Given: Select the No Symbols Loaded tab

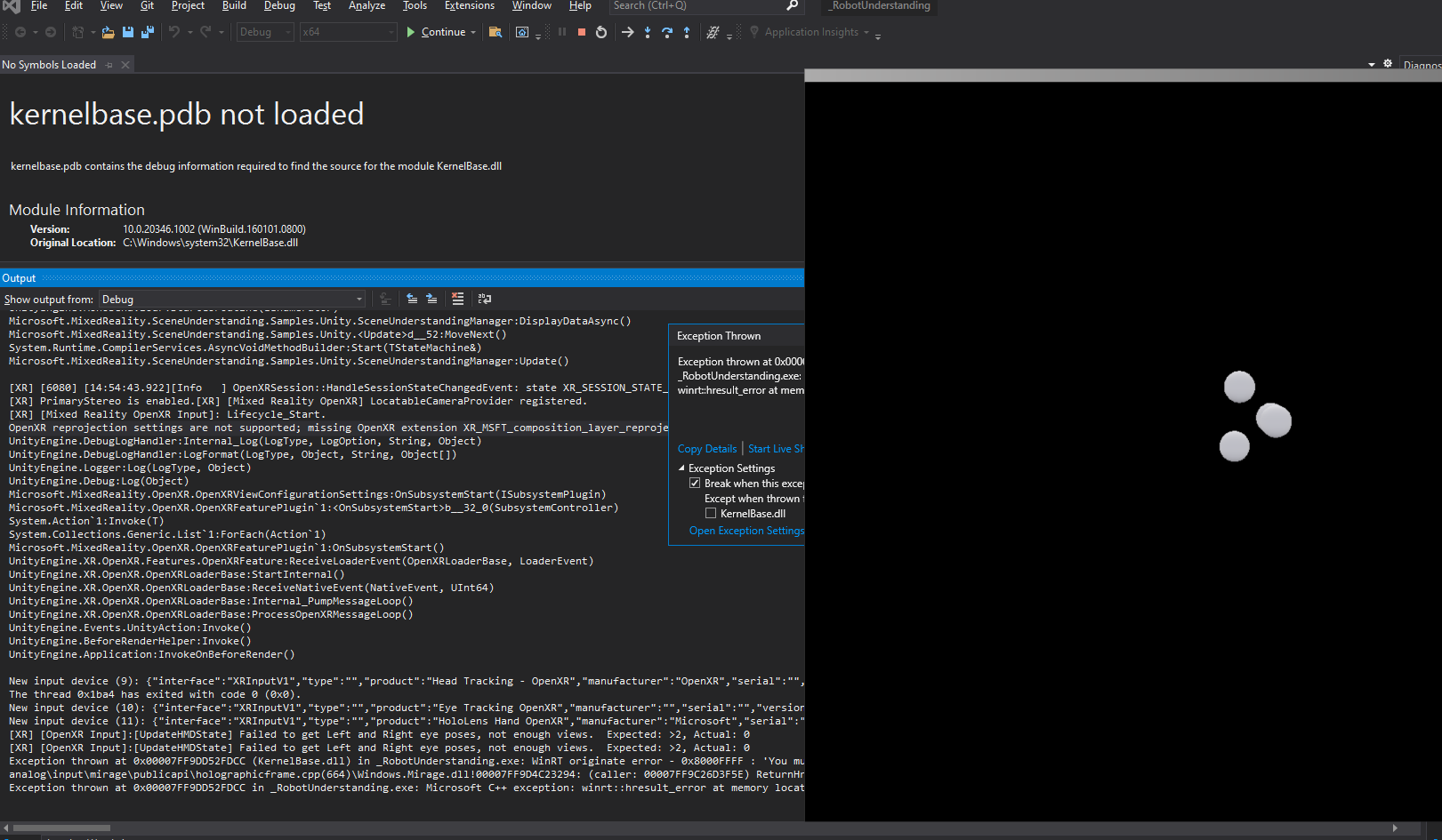Looking at the screenshot, I should [50, 64].
